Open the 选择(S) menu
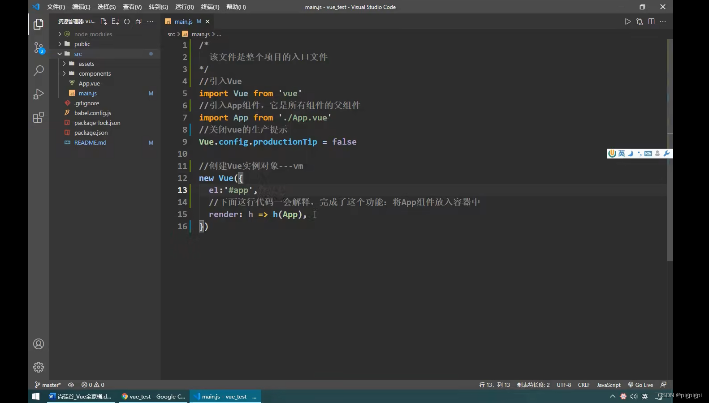 pyautogui.click(x=106, y=7)
